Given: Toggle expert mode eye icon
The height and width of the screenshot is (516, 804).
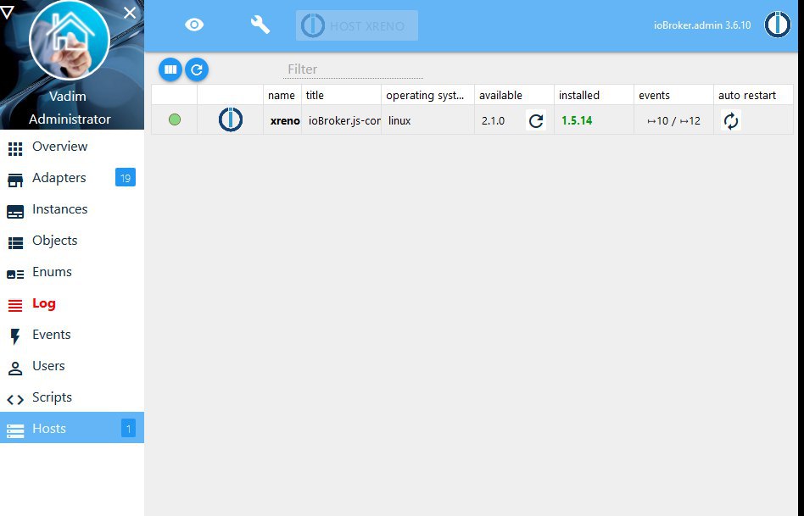Looking at the screenshot, I should pos(194,25).
